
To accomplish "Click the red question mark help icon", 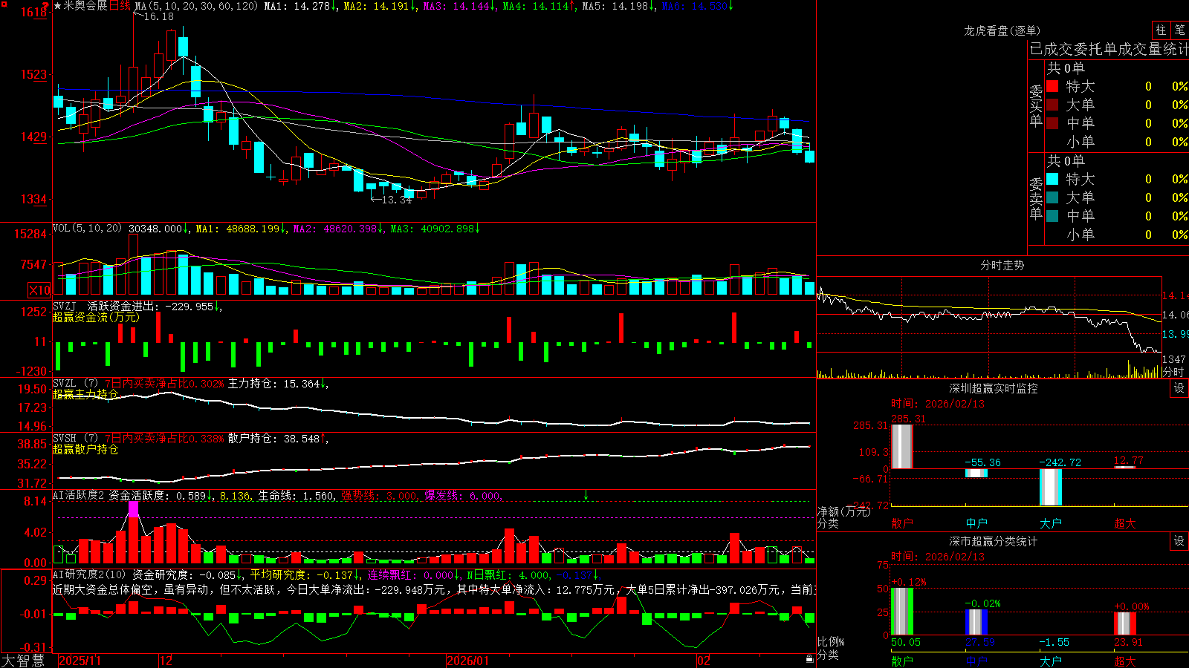I will [x=46, y=6].
